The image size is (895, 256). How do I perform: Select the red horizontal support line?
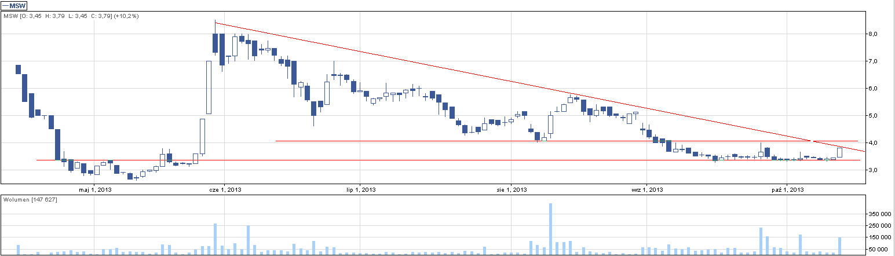448,160
